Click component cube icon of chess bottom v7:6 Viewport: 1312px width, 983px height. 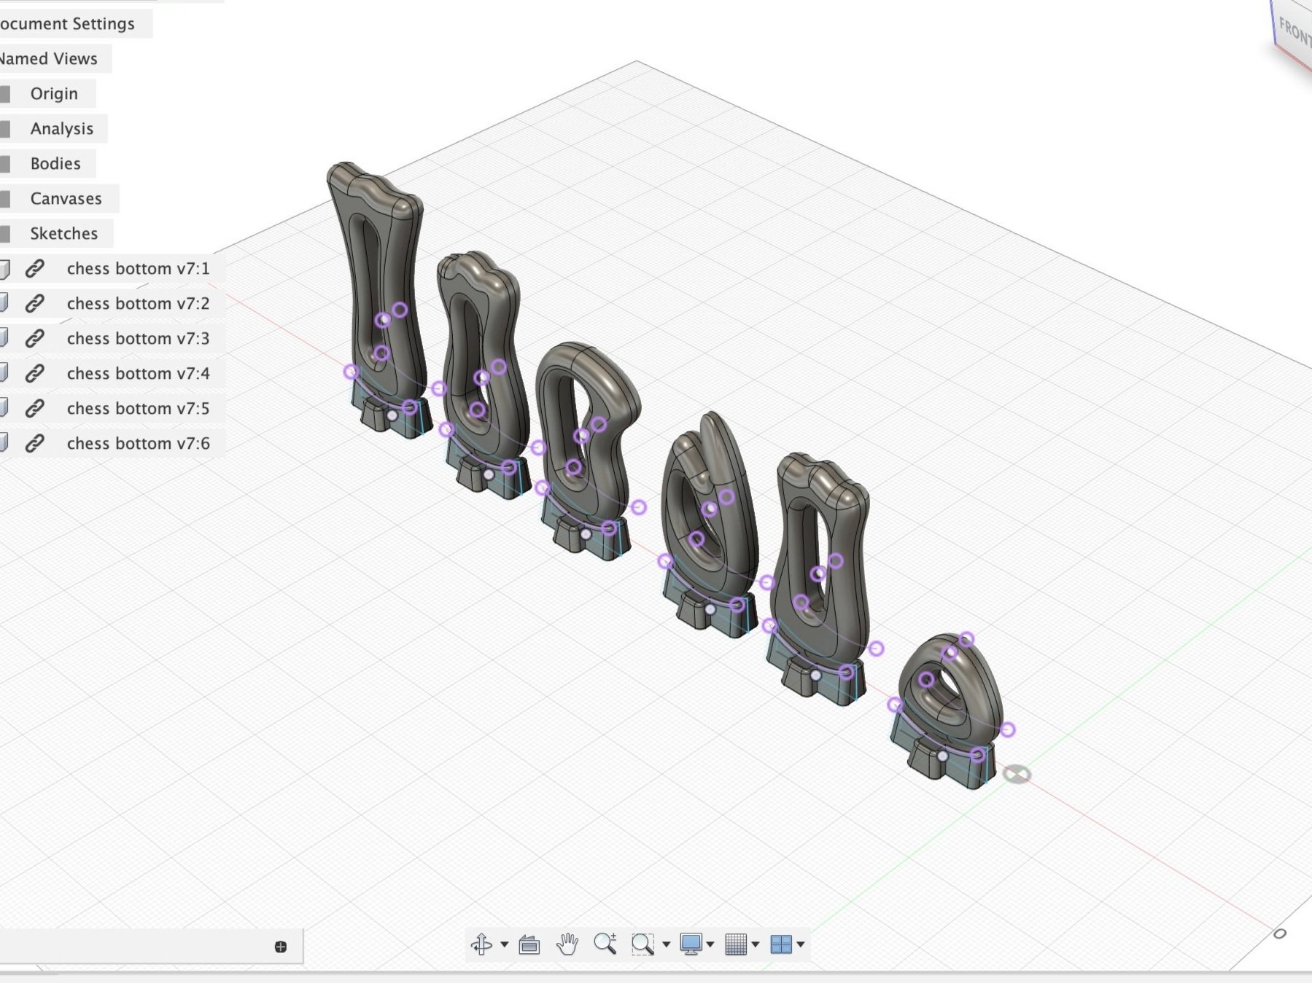pos(4,444)
